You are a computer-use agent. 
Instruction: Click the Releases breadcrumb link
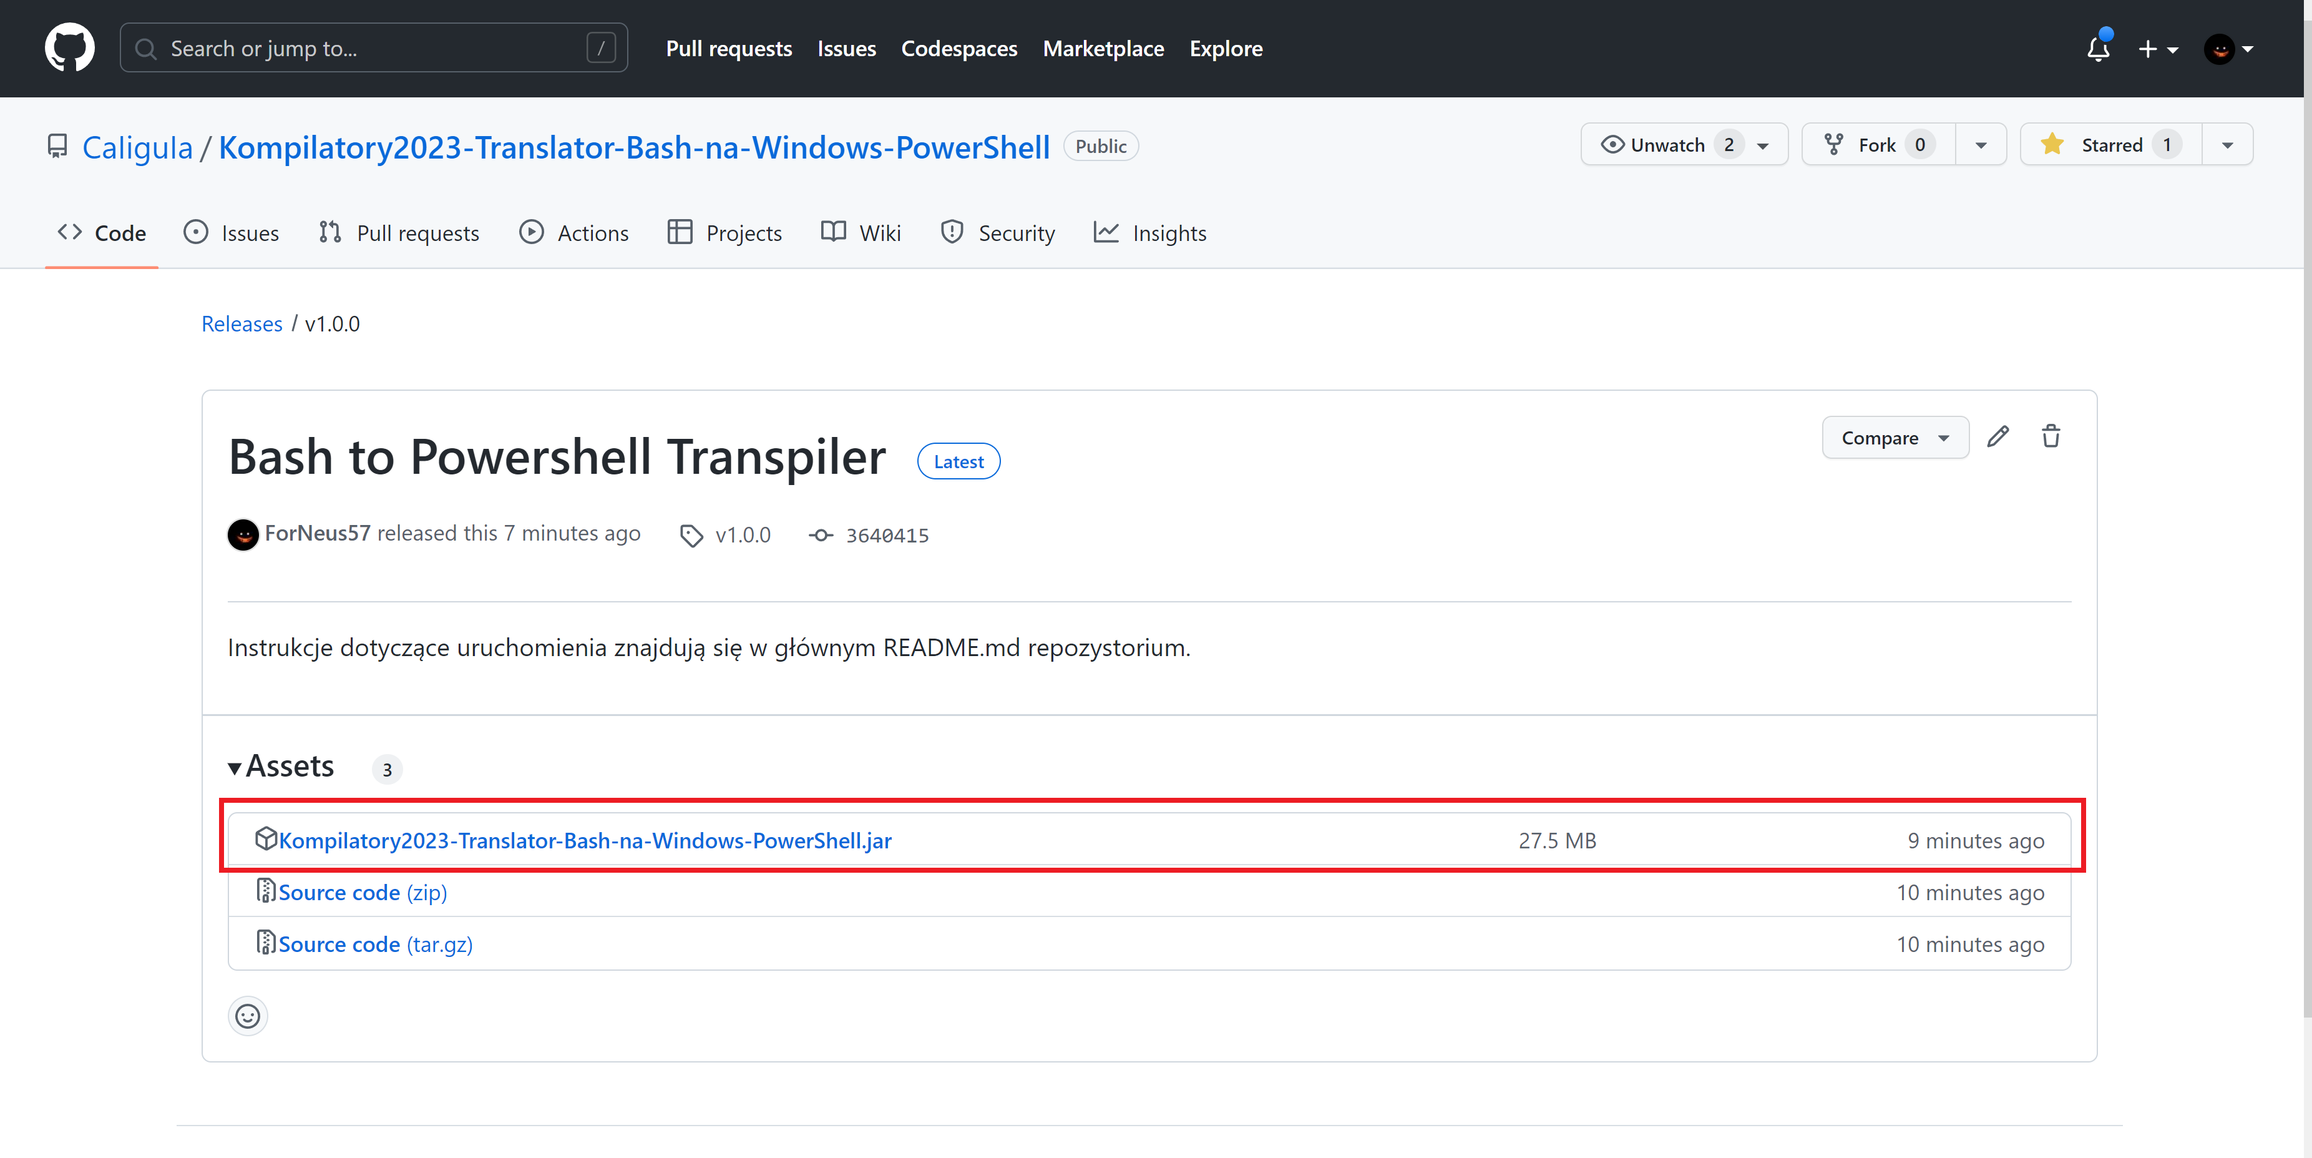(241, 324)
